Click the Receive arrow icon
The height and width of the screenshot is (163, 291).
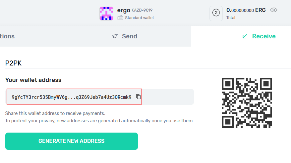[x=245, y=36]
